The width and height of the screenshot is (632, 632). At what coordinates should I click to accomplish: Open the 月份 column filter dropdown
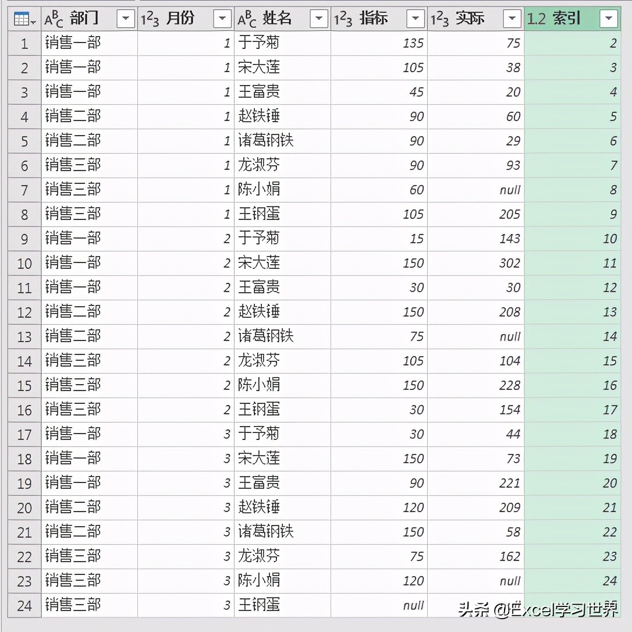222,19
